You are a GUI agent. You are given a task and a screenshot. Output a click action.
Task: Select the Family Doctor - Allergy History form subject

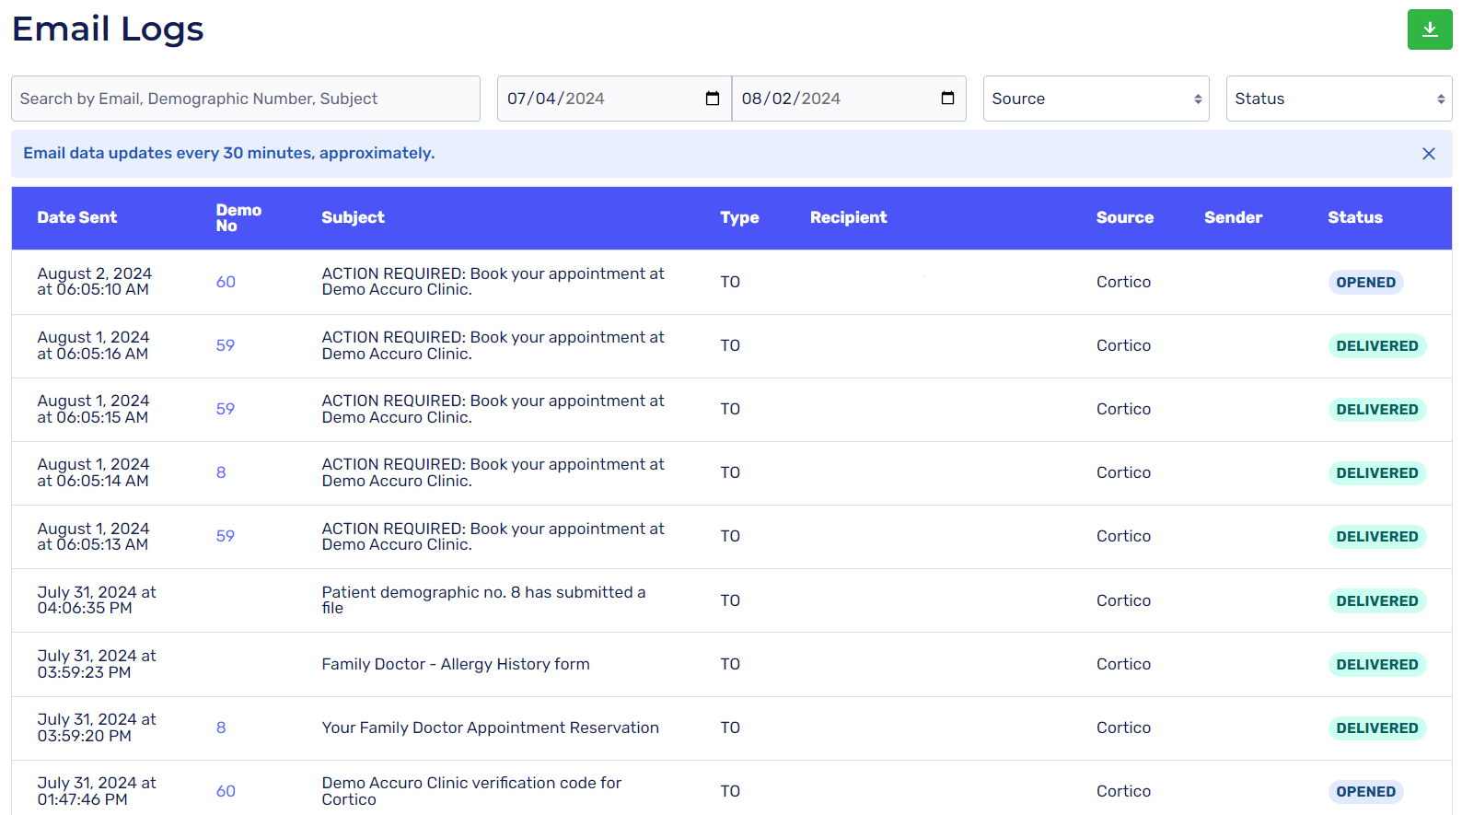pyautogui.click(x=456, y=664)
